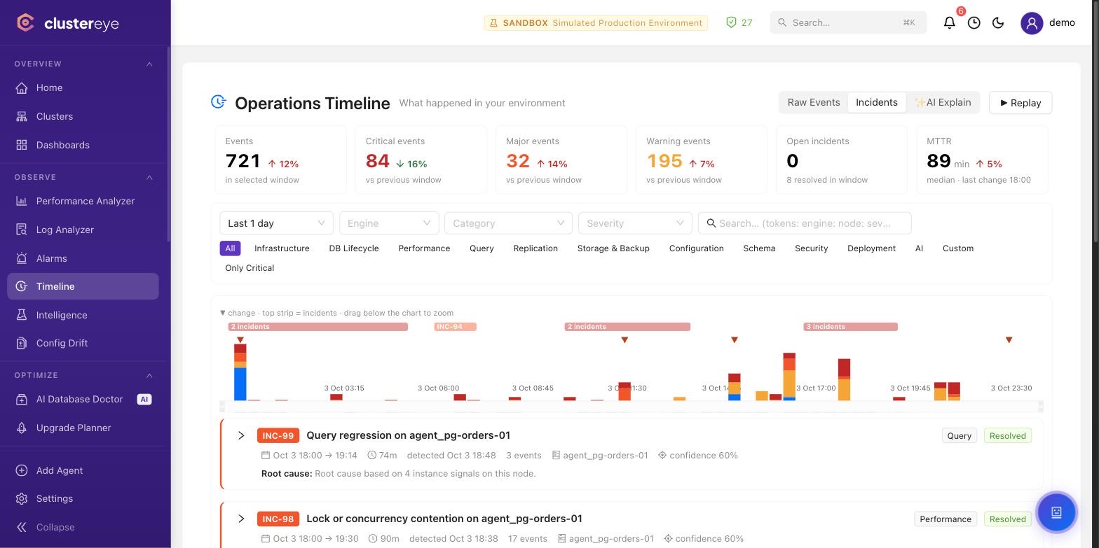Go to Home in sidebar
1099x548 pixels.
tap(83, 87)
